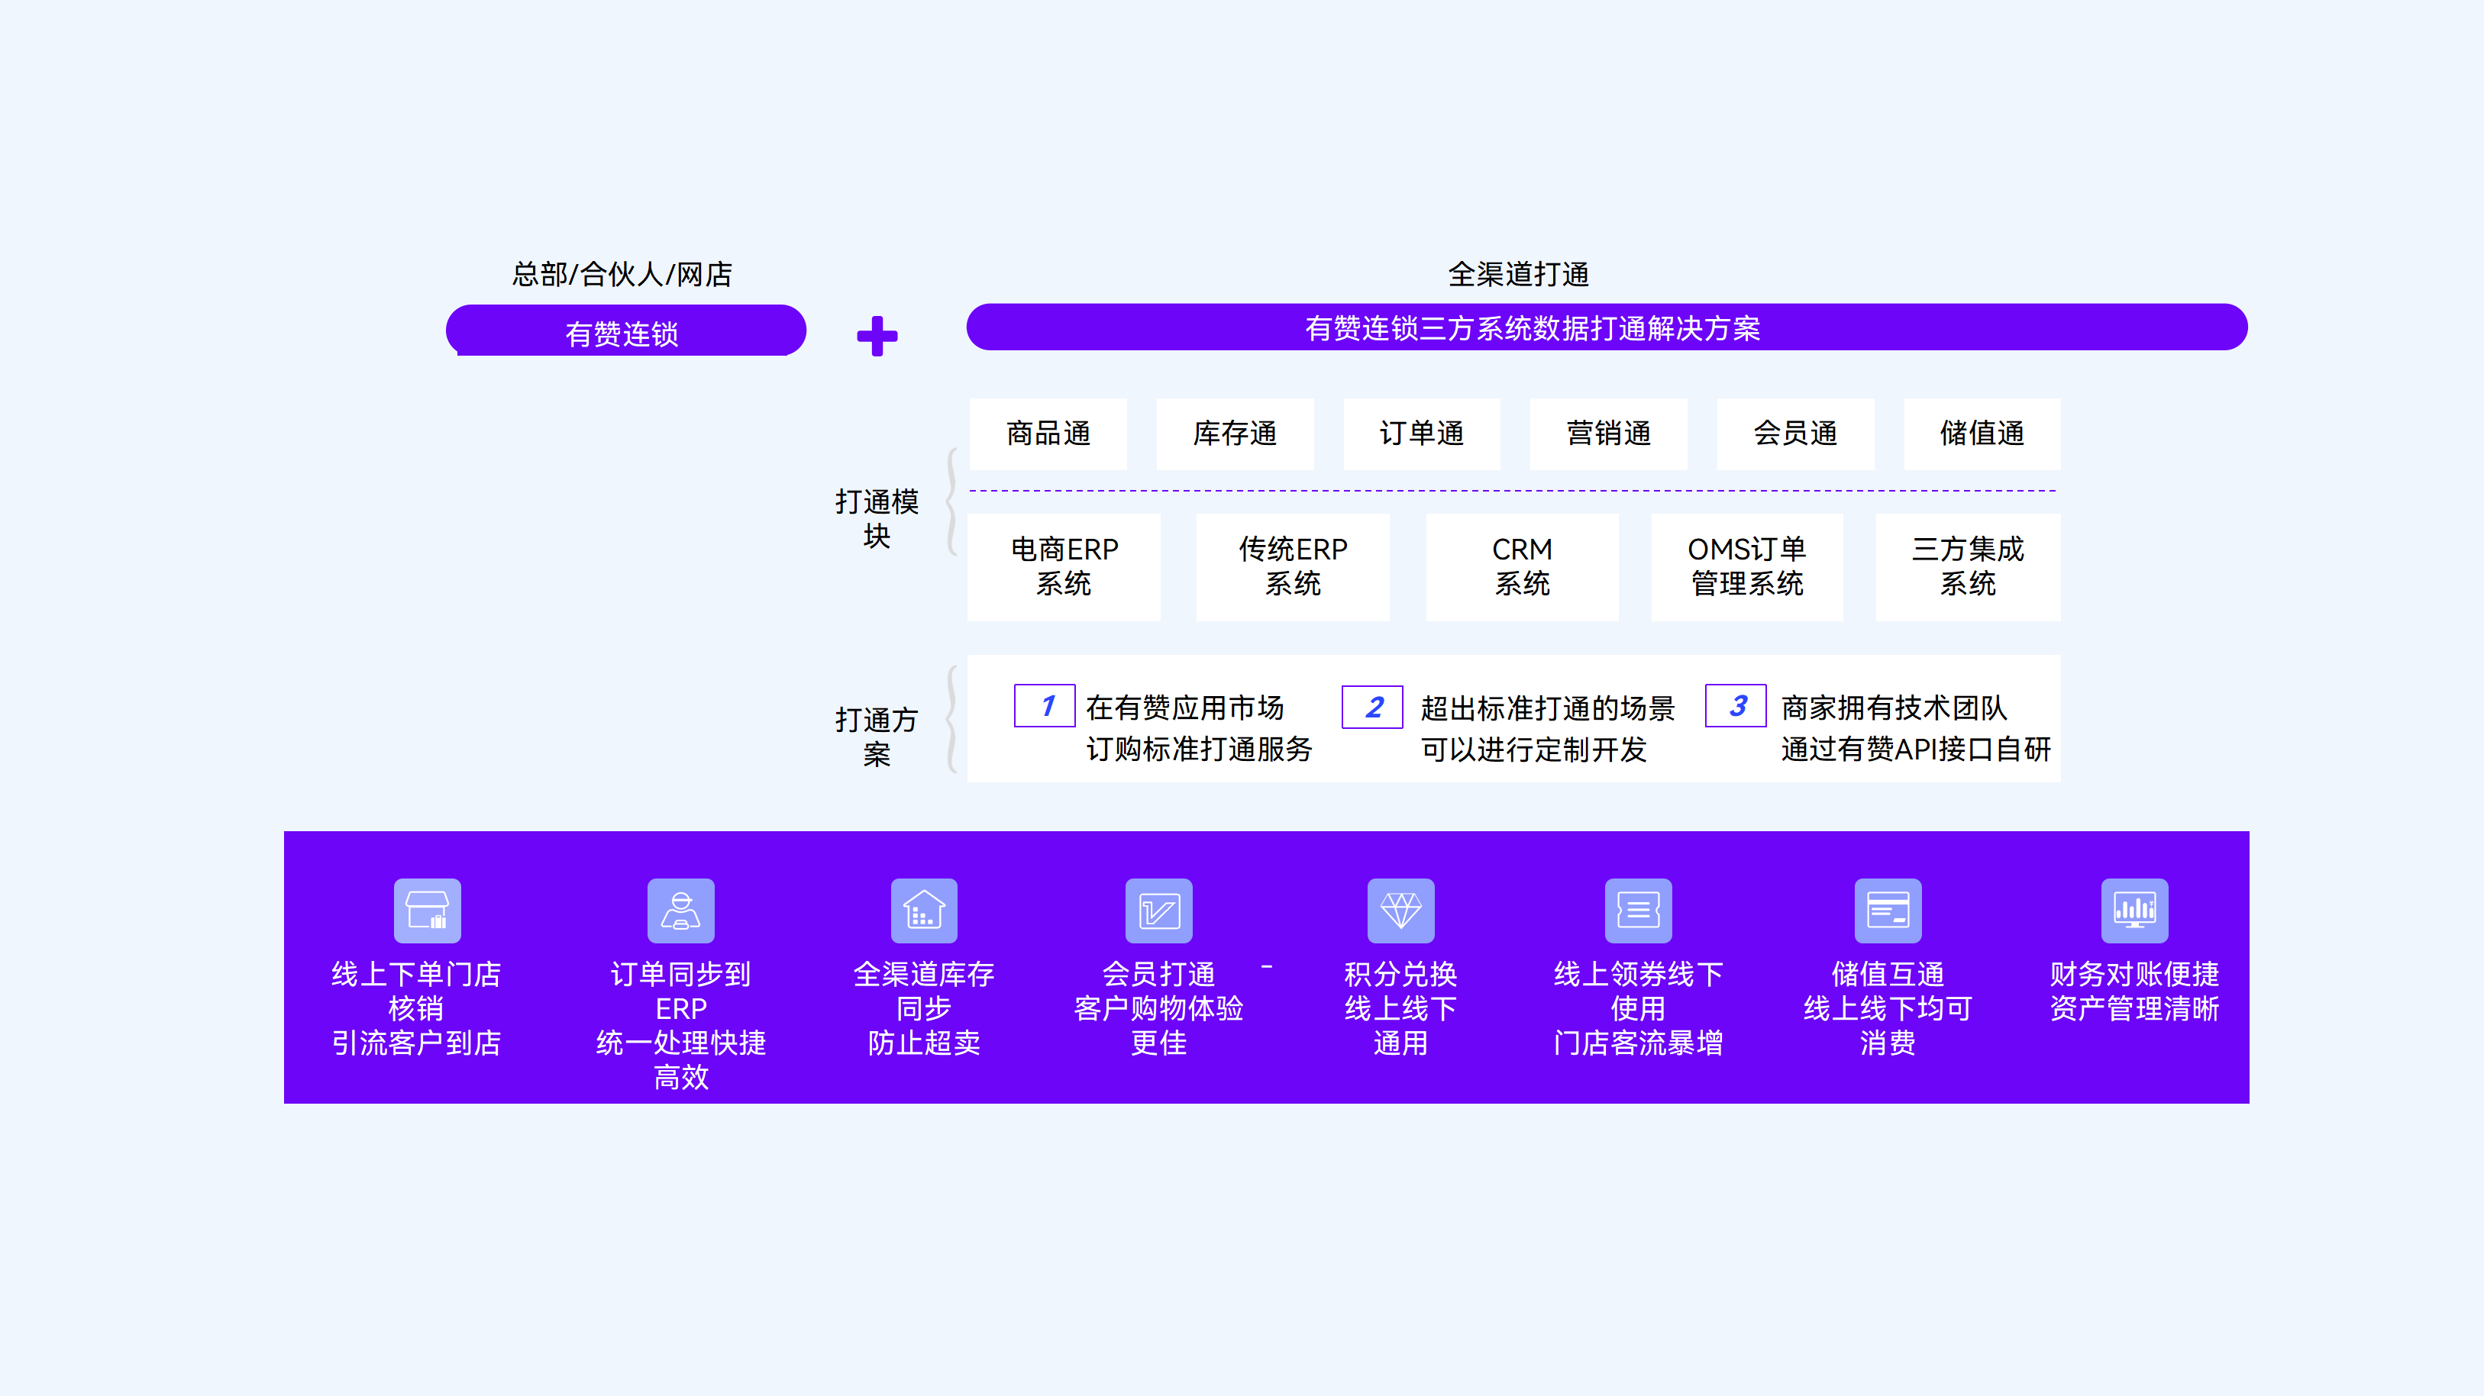Click the text 引流客户到店
The height and width of the screenshot is (1396, 2484).
[417, 1043]
